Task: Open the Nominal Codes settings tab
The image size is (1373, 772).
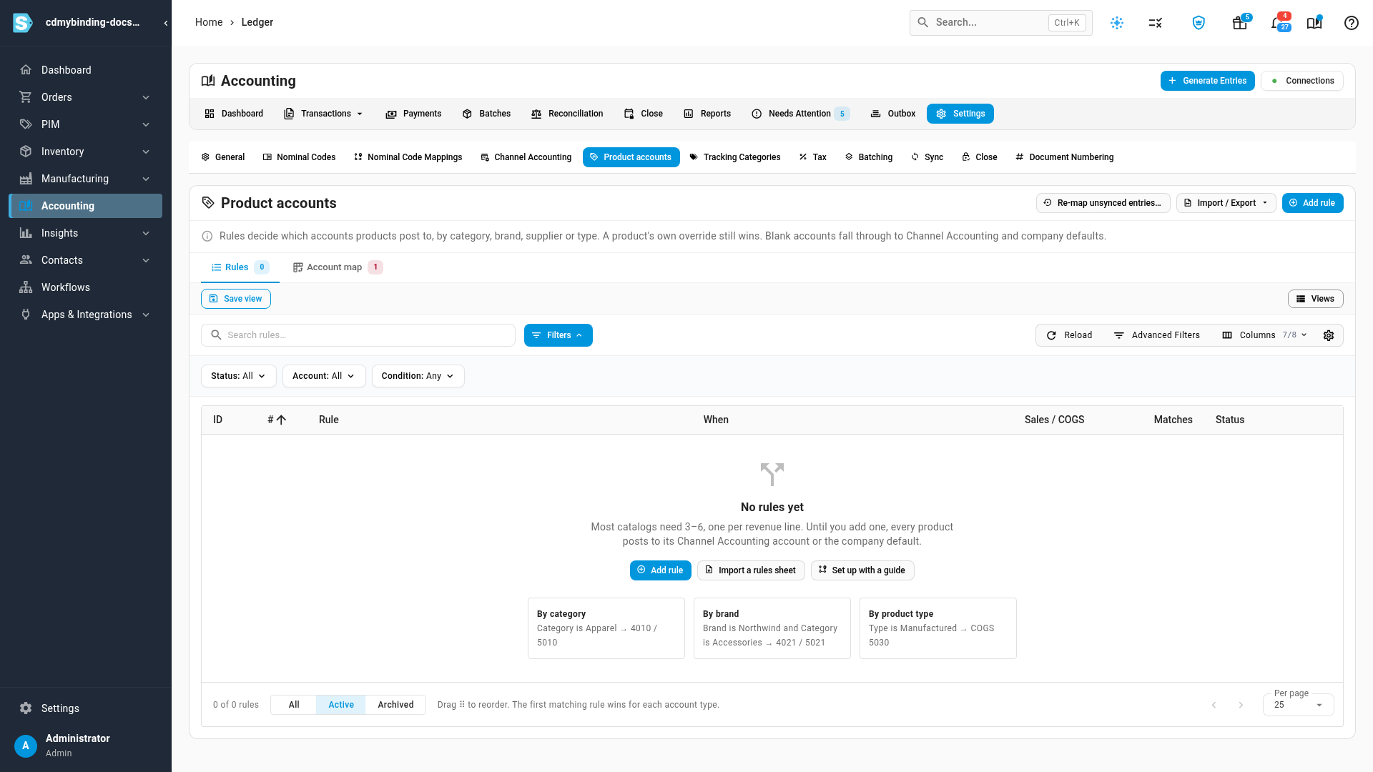Action: tap(299, 157)
